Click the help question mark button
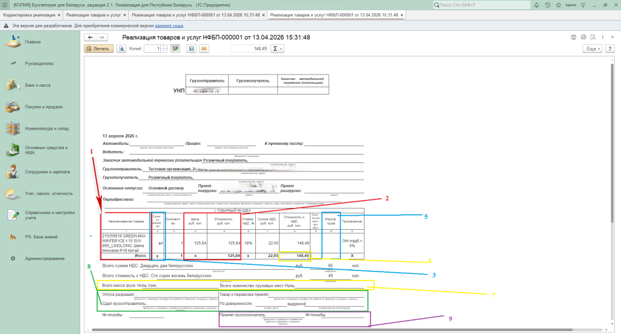 coord(610,48)
